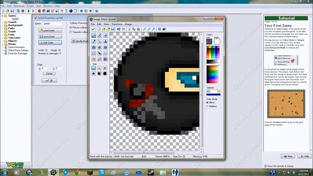Select the Rectangle shape tool

pyautogui.click(x=93, y=47)
